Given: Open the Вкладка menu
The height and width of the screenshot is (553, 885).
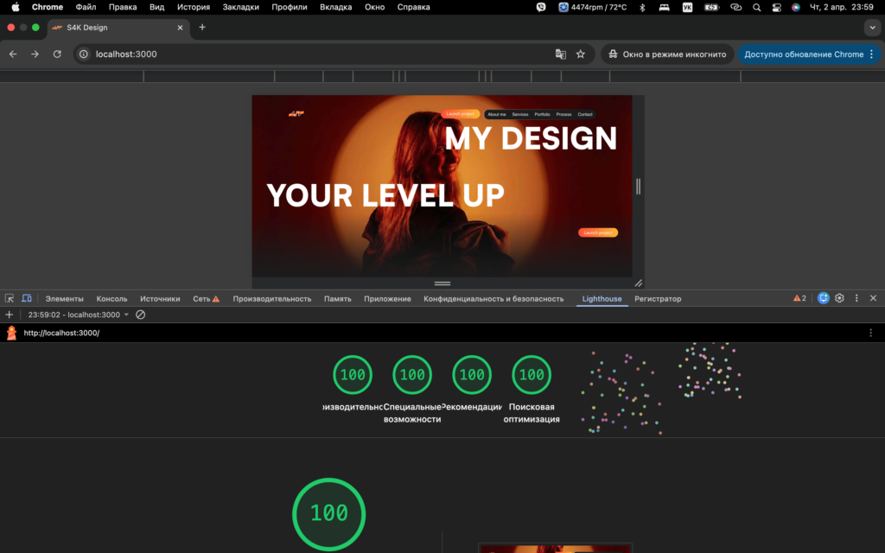Looking at the screenshot, I should tap(336, 7).
